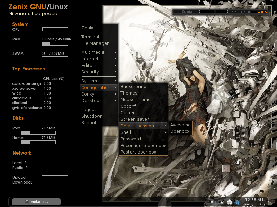Pause playback in Zenix player
This screenshot has width=277, height=207.
click(238, 12)
